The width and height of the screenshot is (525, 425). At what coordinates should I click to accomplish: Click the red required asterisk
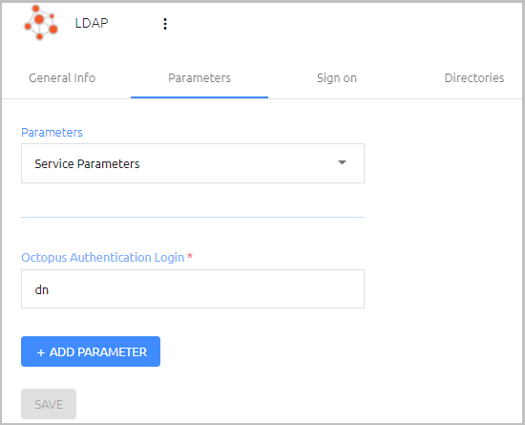coord(190,256)
